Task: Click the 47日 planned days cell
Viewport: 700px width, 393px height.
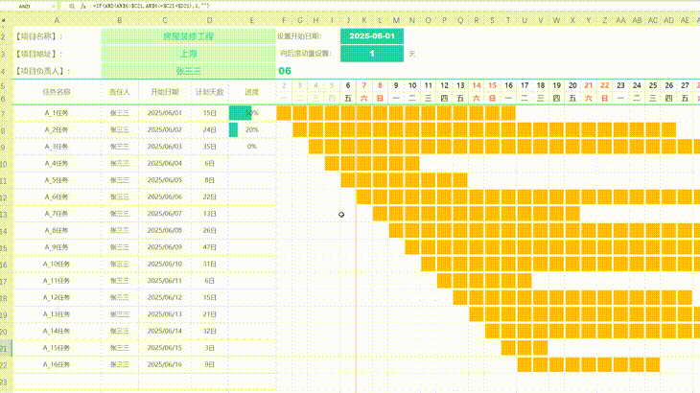Action: pos(210,247)
